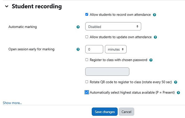The height and width of the screenshot is (118, 185).
Task: Show help for Register to class with chosen password
Action: tap(151, 60)
